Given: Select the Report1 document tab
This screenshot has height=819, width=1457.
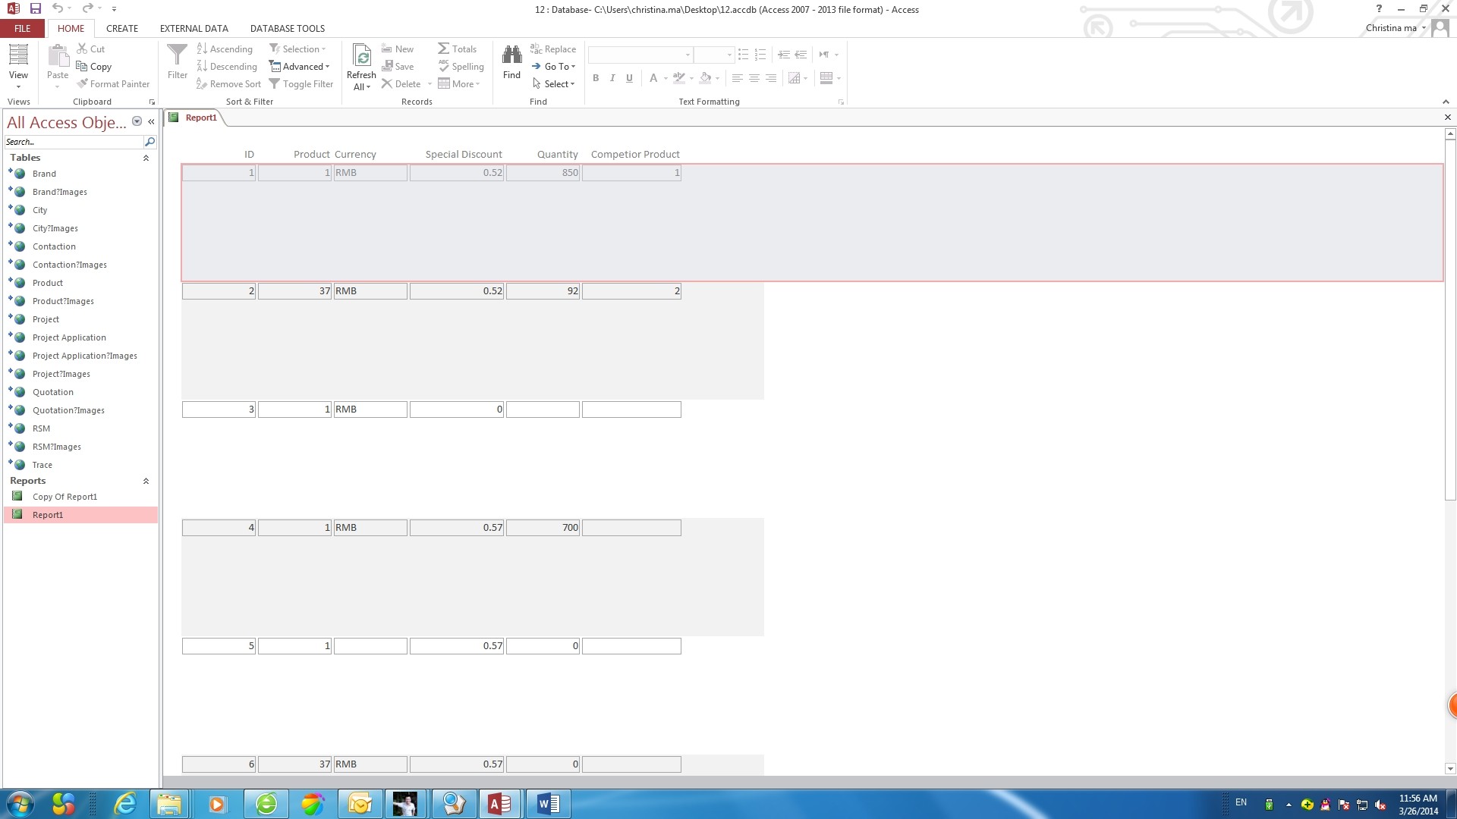Looking at the screenshot, I should point(194,118).
